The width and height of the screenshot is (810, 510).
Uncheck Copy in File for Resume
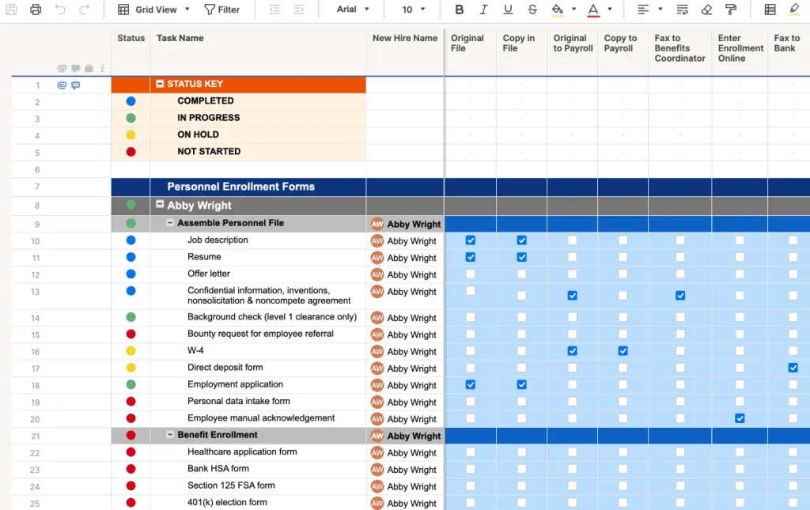pos(522,257)
